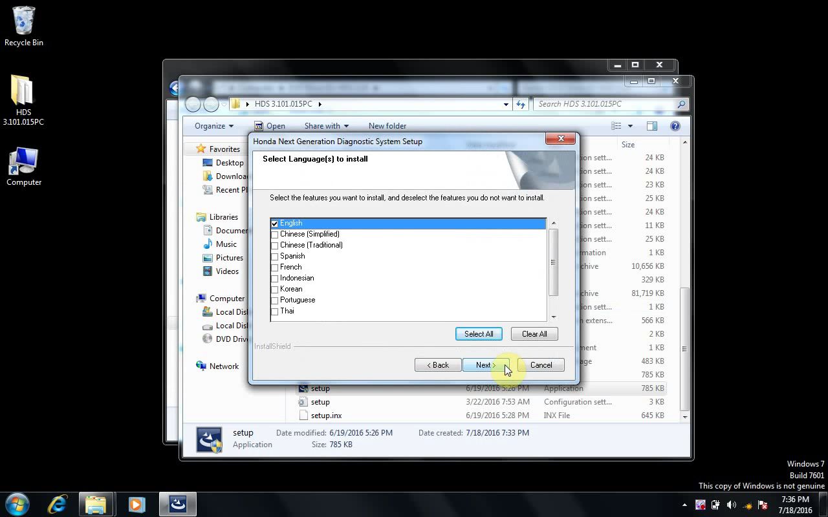Viewport: 828px width, 517px height.
Task: Proceed with the Next button
Action: [486, 365]
